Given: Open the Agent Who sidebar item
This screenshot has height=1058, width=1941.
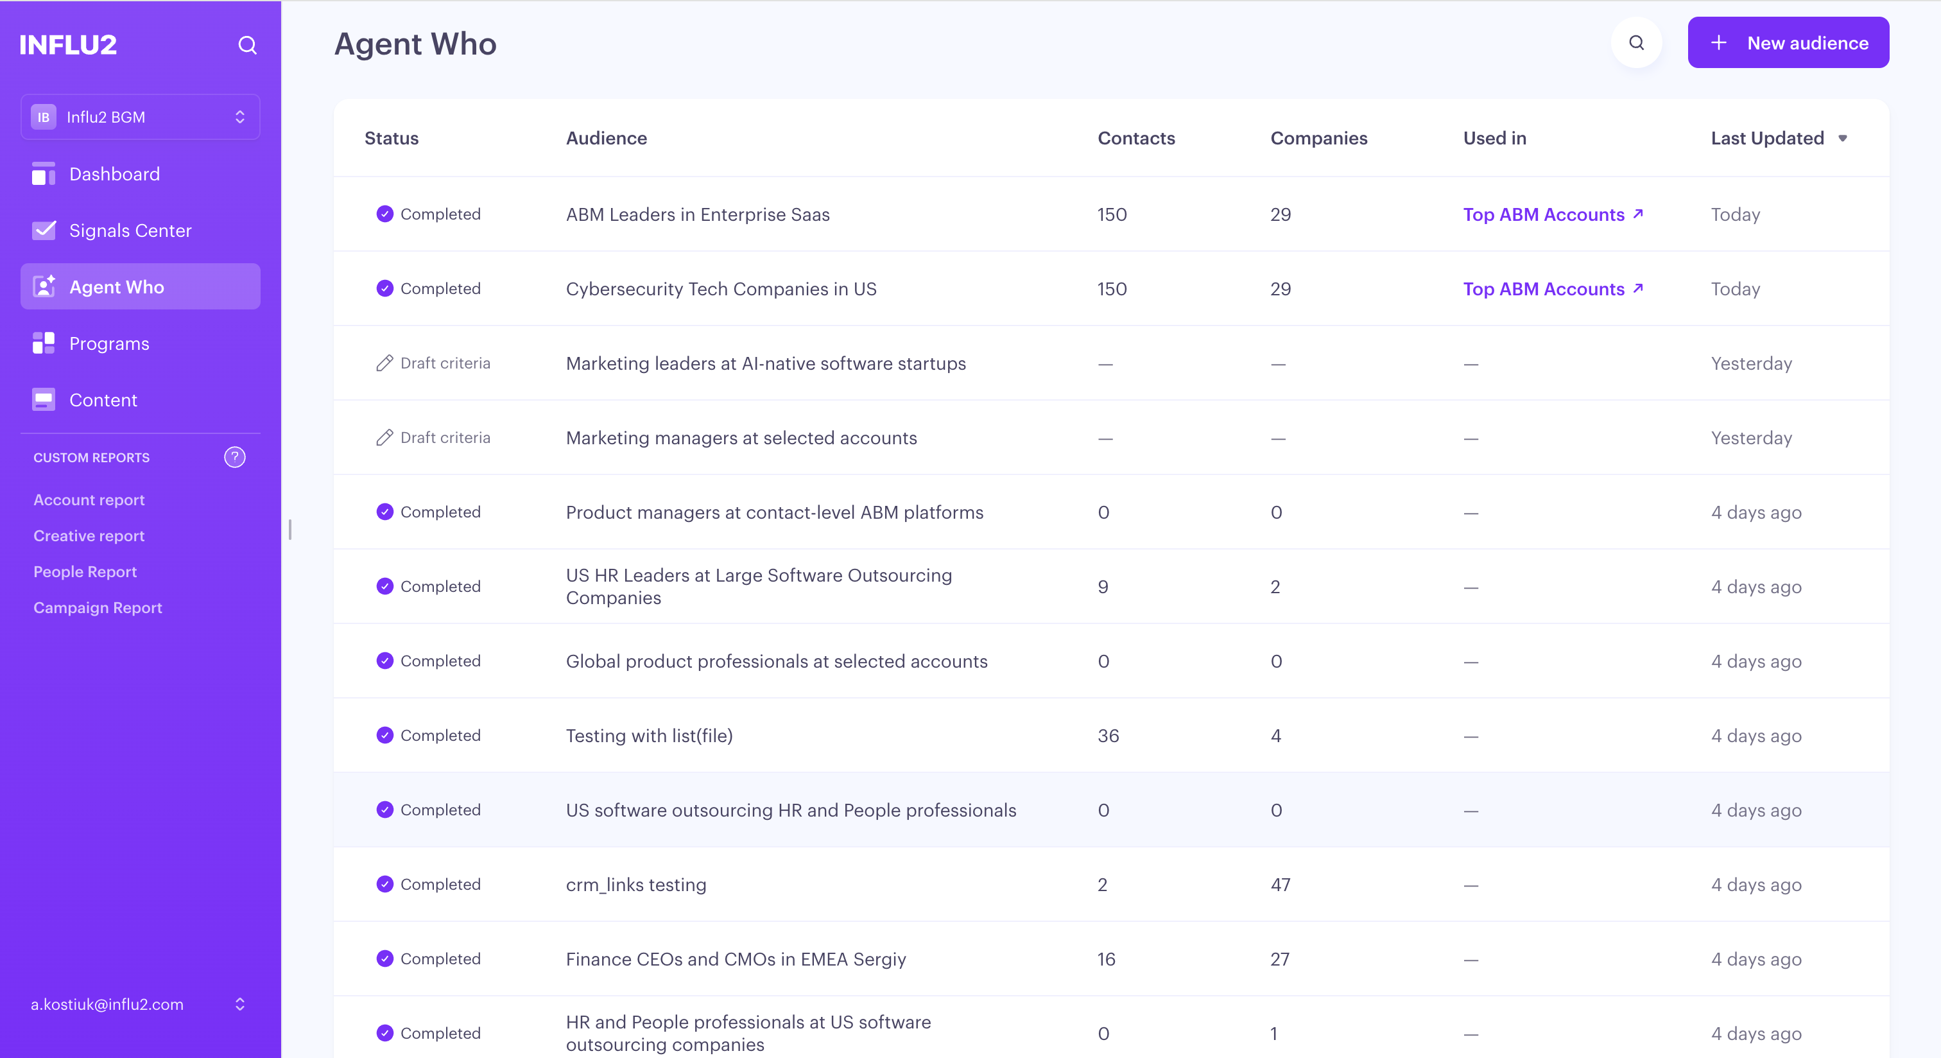Looking at the screenshot, I should pos(140,287).
